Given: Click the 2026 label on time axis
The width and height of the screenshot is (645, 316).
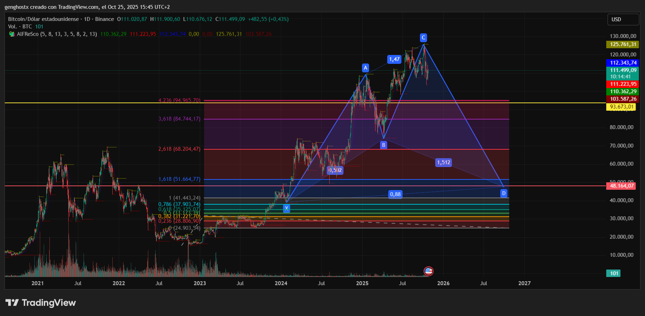Looking at the screenshot, I should click(443, 283).
